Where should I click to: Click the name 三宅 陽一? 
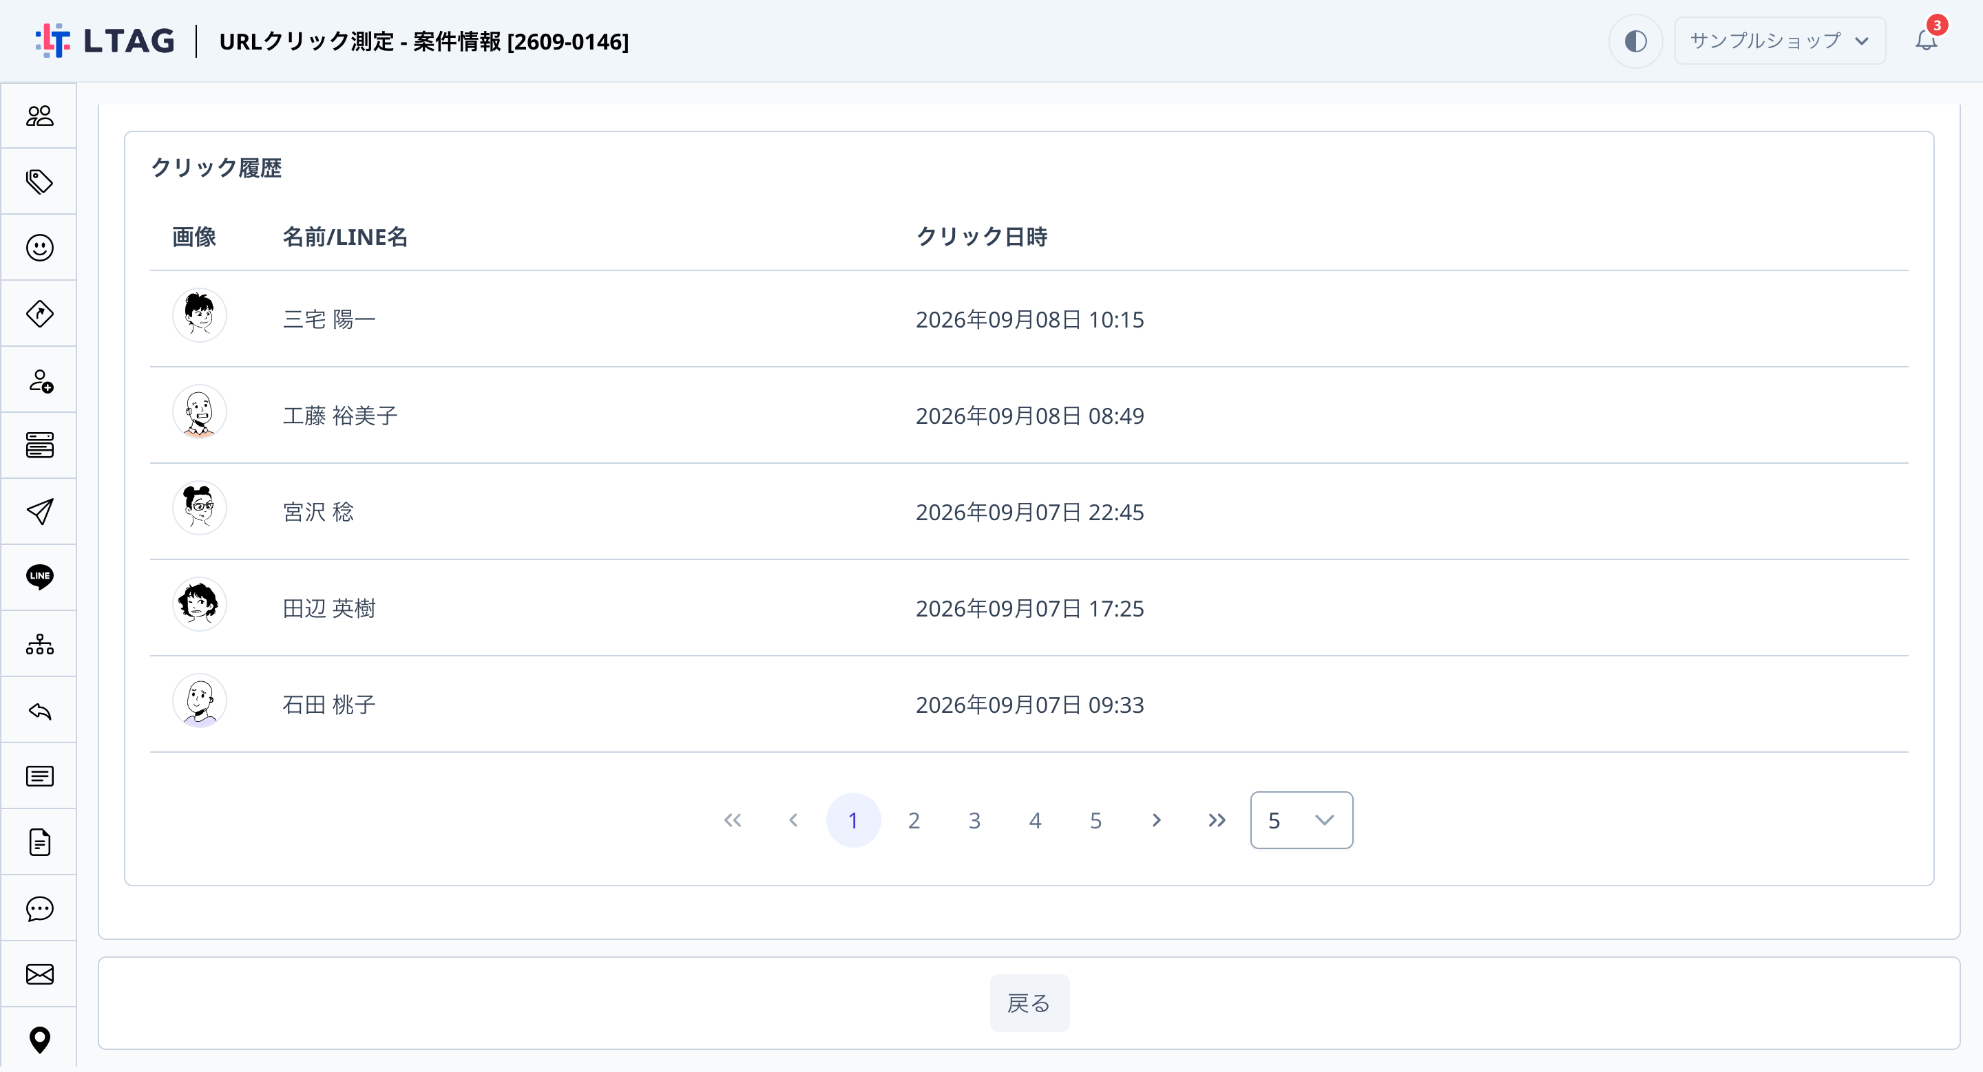click(328, 319)
